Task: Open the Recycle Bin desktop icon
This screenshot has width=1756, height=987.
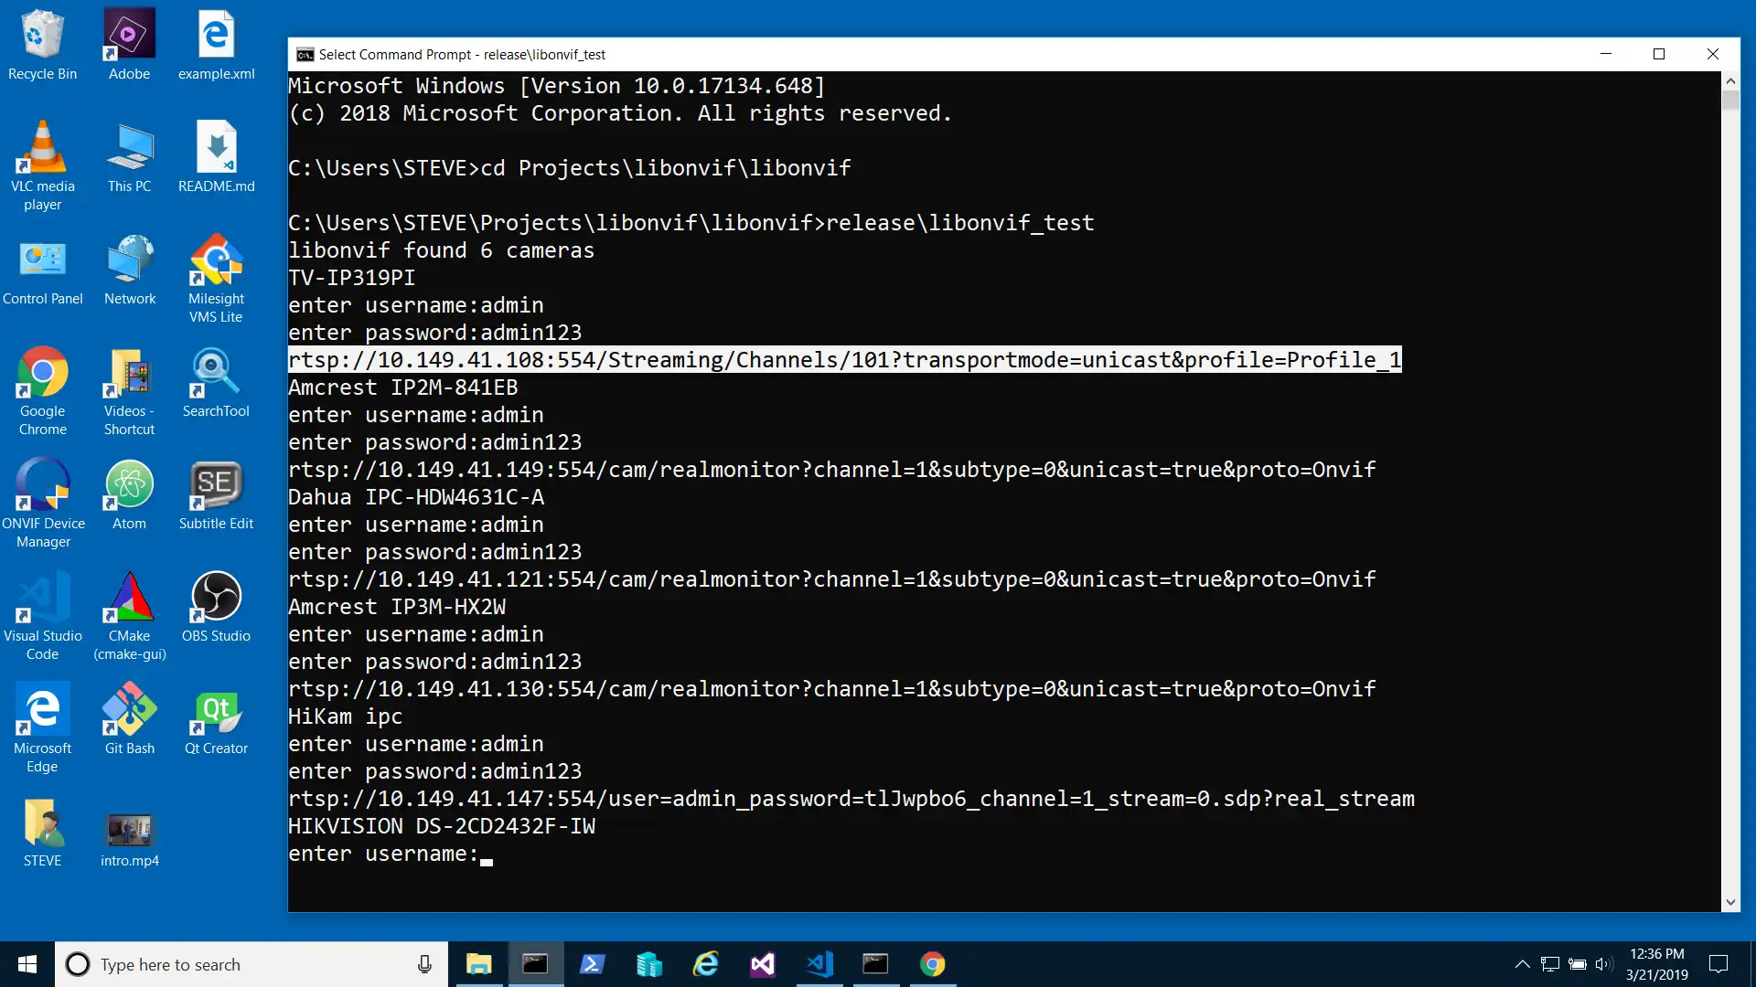Action: tap(42, 45)
